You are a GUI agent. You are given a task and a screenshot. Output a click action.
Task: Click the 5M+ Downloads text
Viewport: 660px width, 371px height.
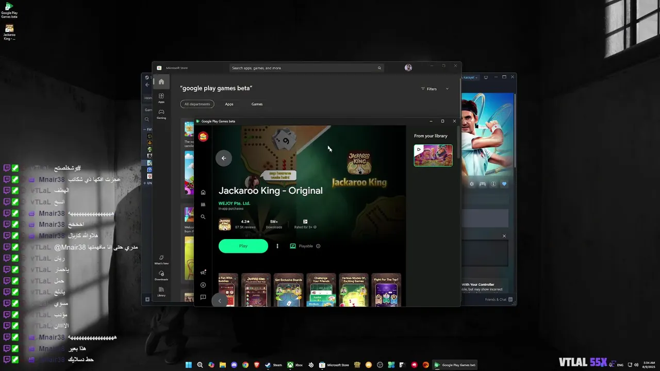click(x=274, y=224)
